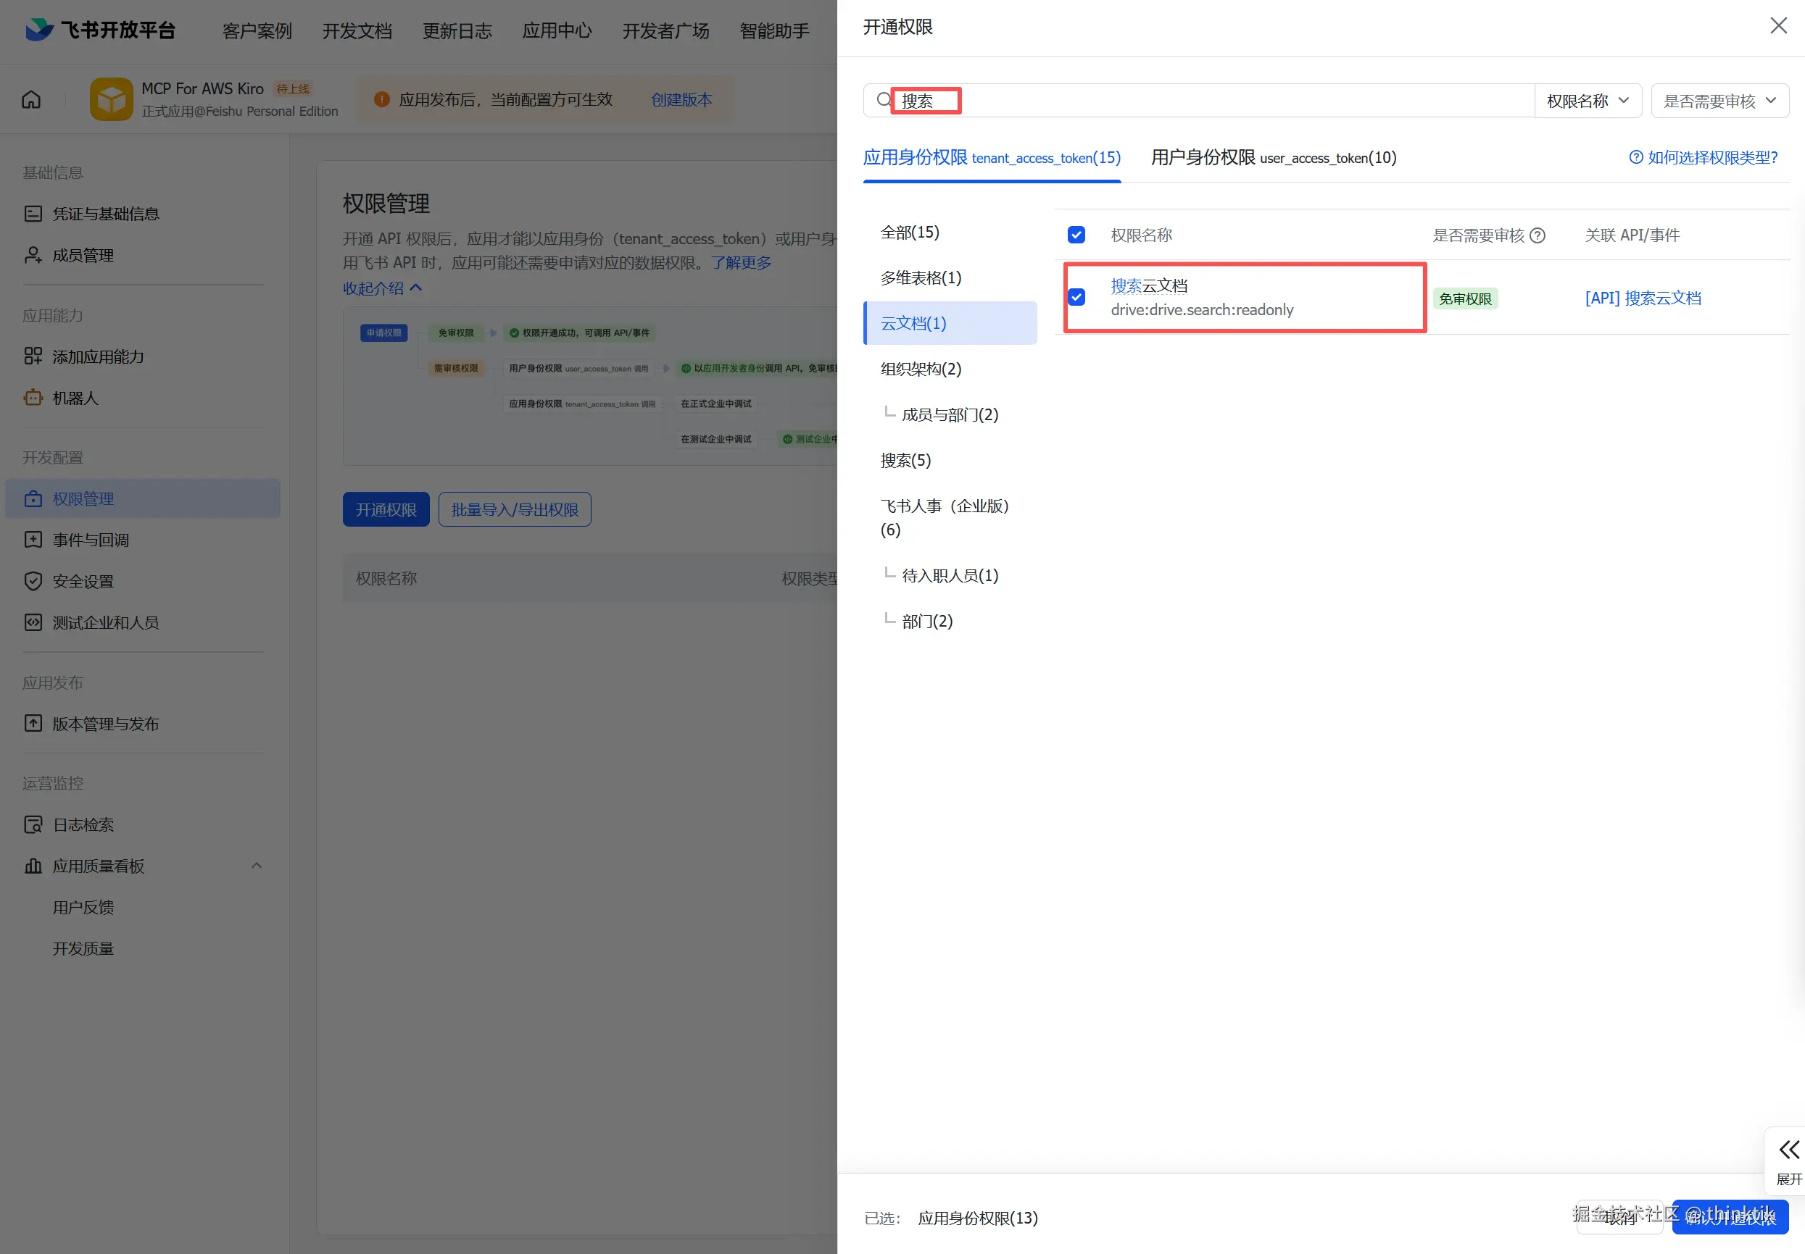This screenshot has width=1805, height=1254.
Task: Select the 搜索(5) category in list
Action: tap(905, 461)
